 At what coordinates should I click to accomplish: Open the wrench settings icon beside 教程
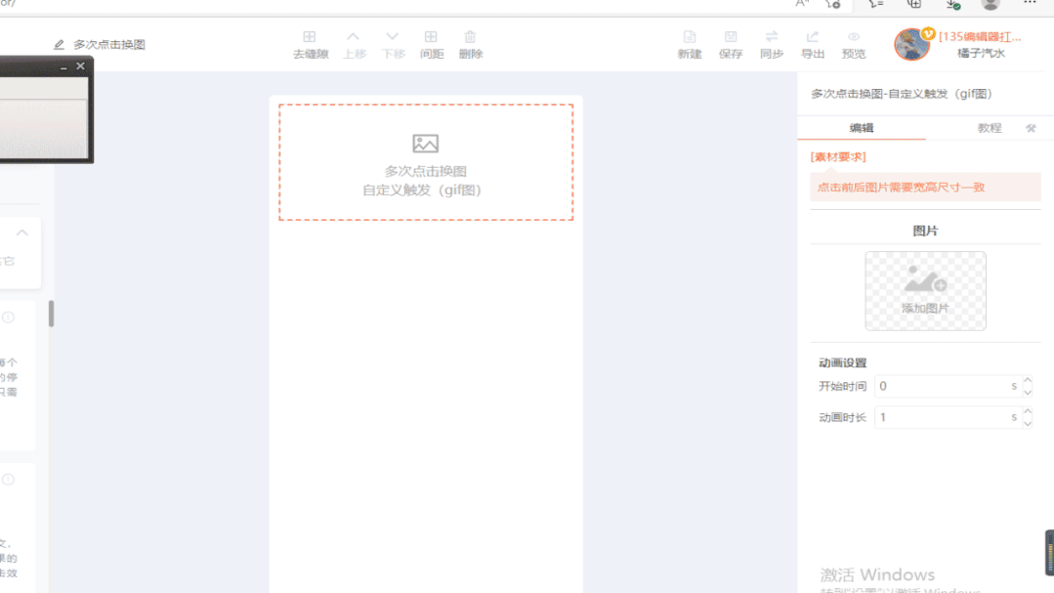coord(1031,128)
